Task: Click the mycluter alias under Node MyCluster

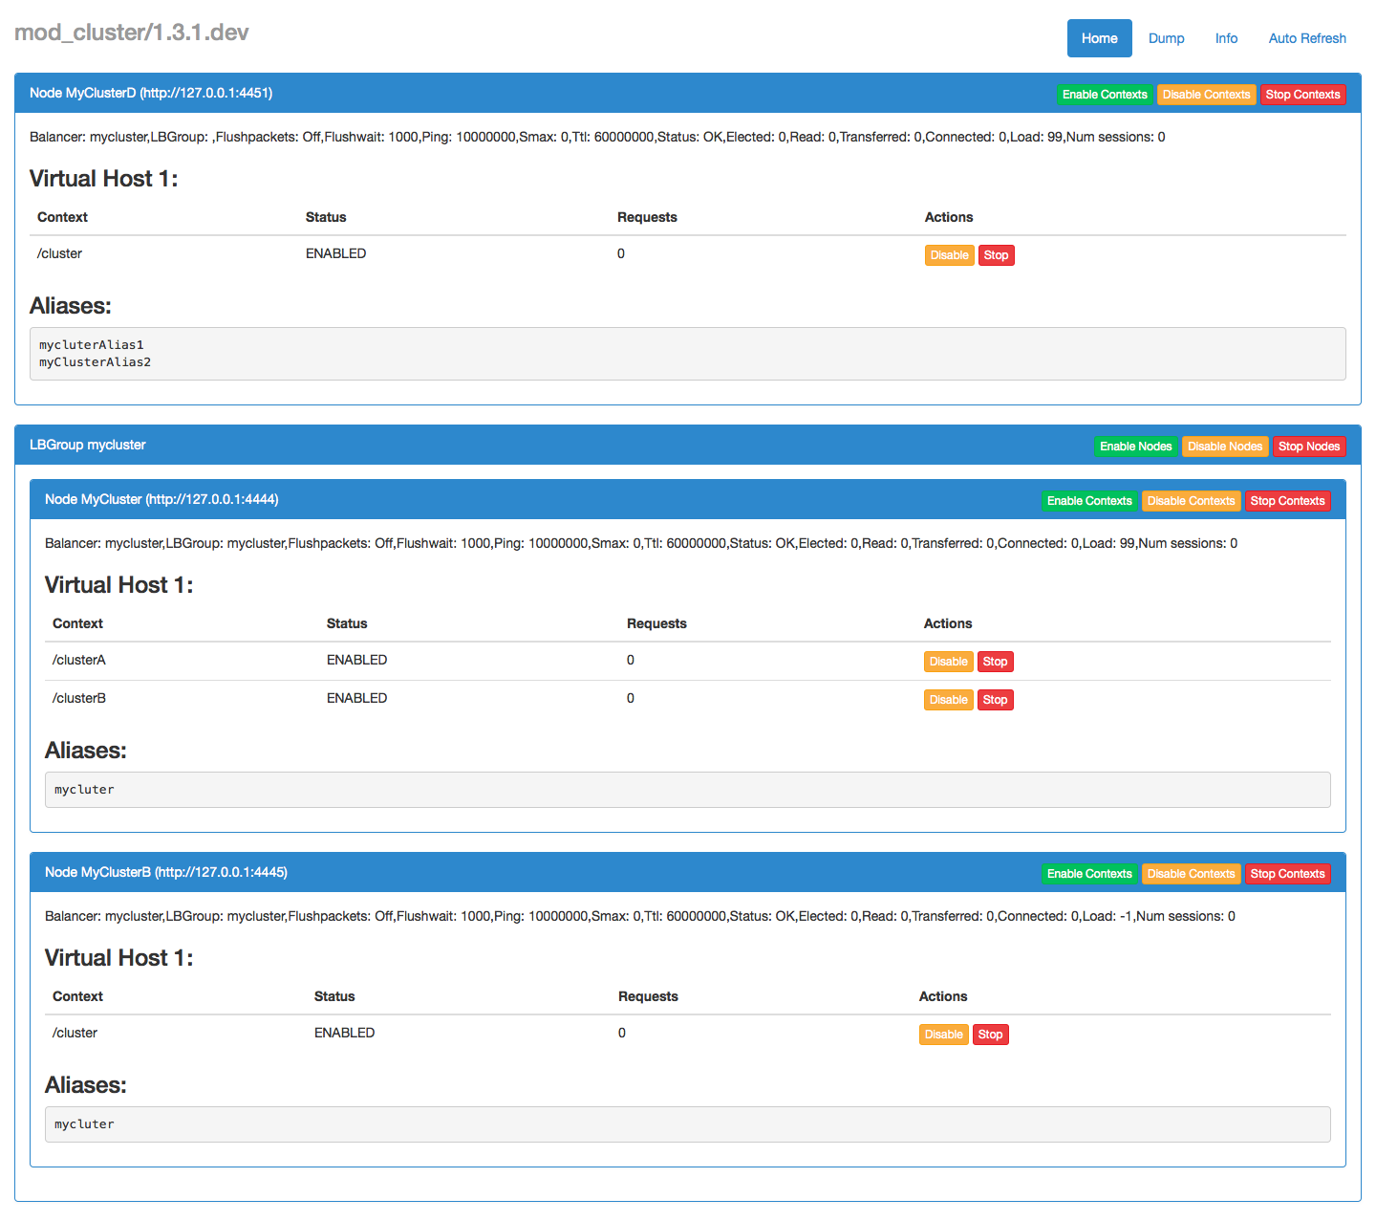Action: pyautogui.click(x=84, y=790)
